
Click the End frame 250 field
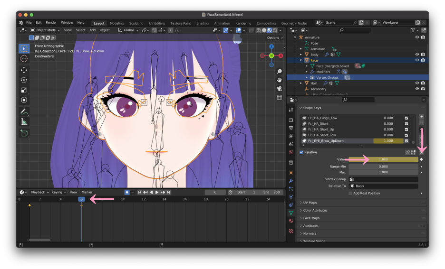pos(271,192)
